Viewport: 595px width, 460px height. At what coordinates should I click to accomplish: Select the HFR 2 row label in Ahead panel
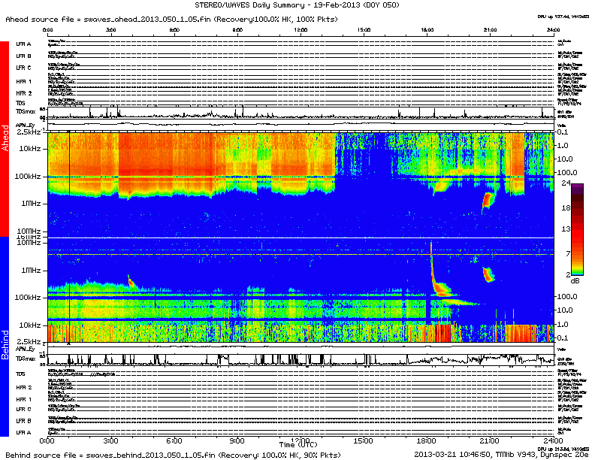(x=23, y=92)
